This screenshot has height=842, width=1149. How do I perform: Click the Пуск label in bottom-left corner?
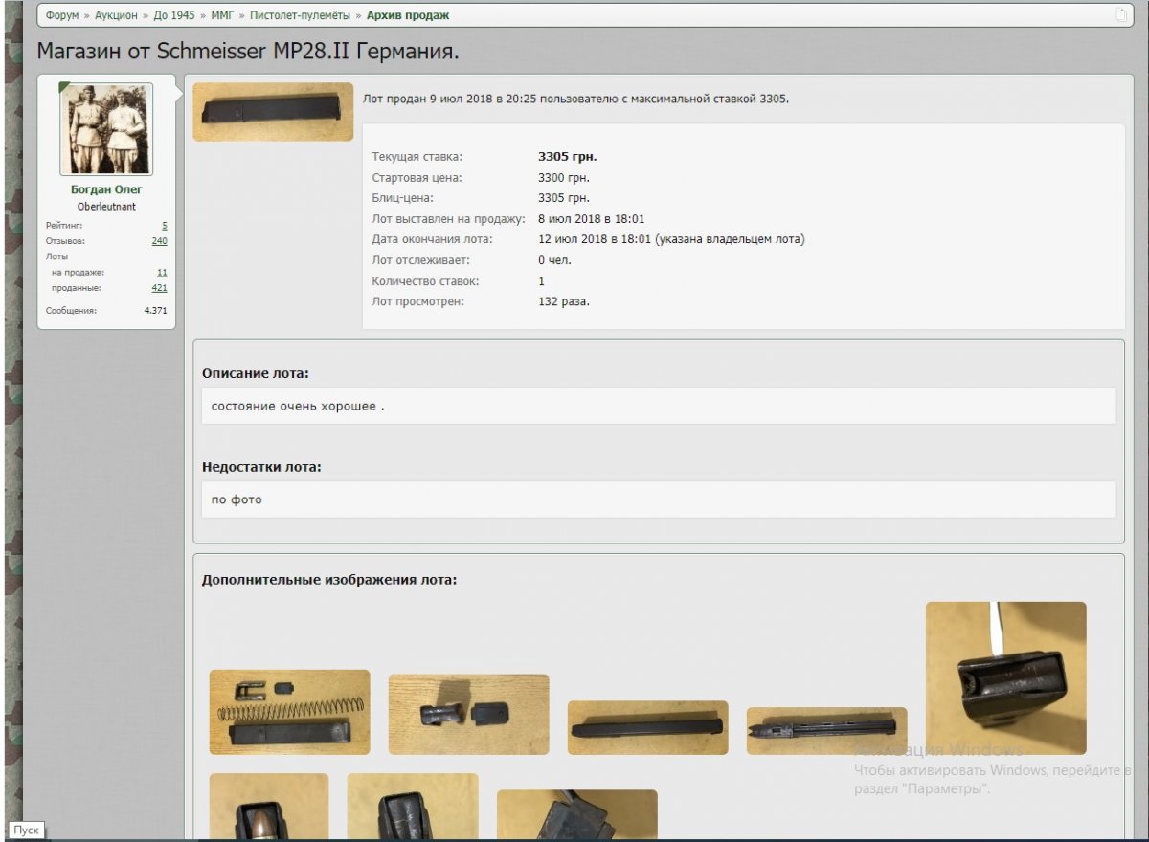point(26,830)
